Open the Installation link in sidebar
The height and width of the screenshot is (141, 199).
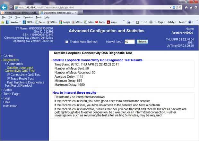10,106
